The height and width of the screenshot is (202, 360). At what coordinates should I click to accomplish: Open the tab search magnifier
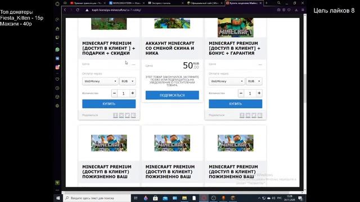[x=279, y=3]
